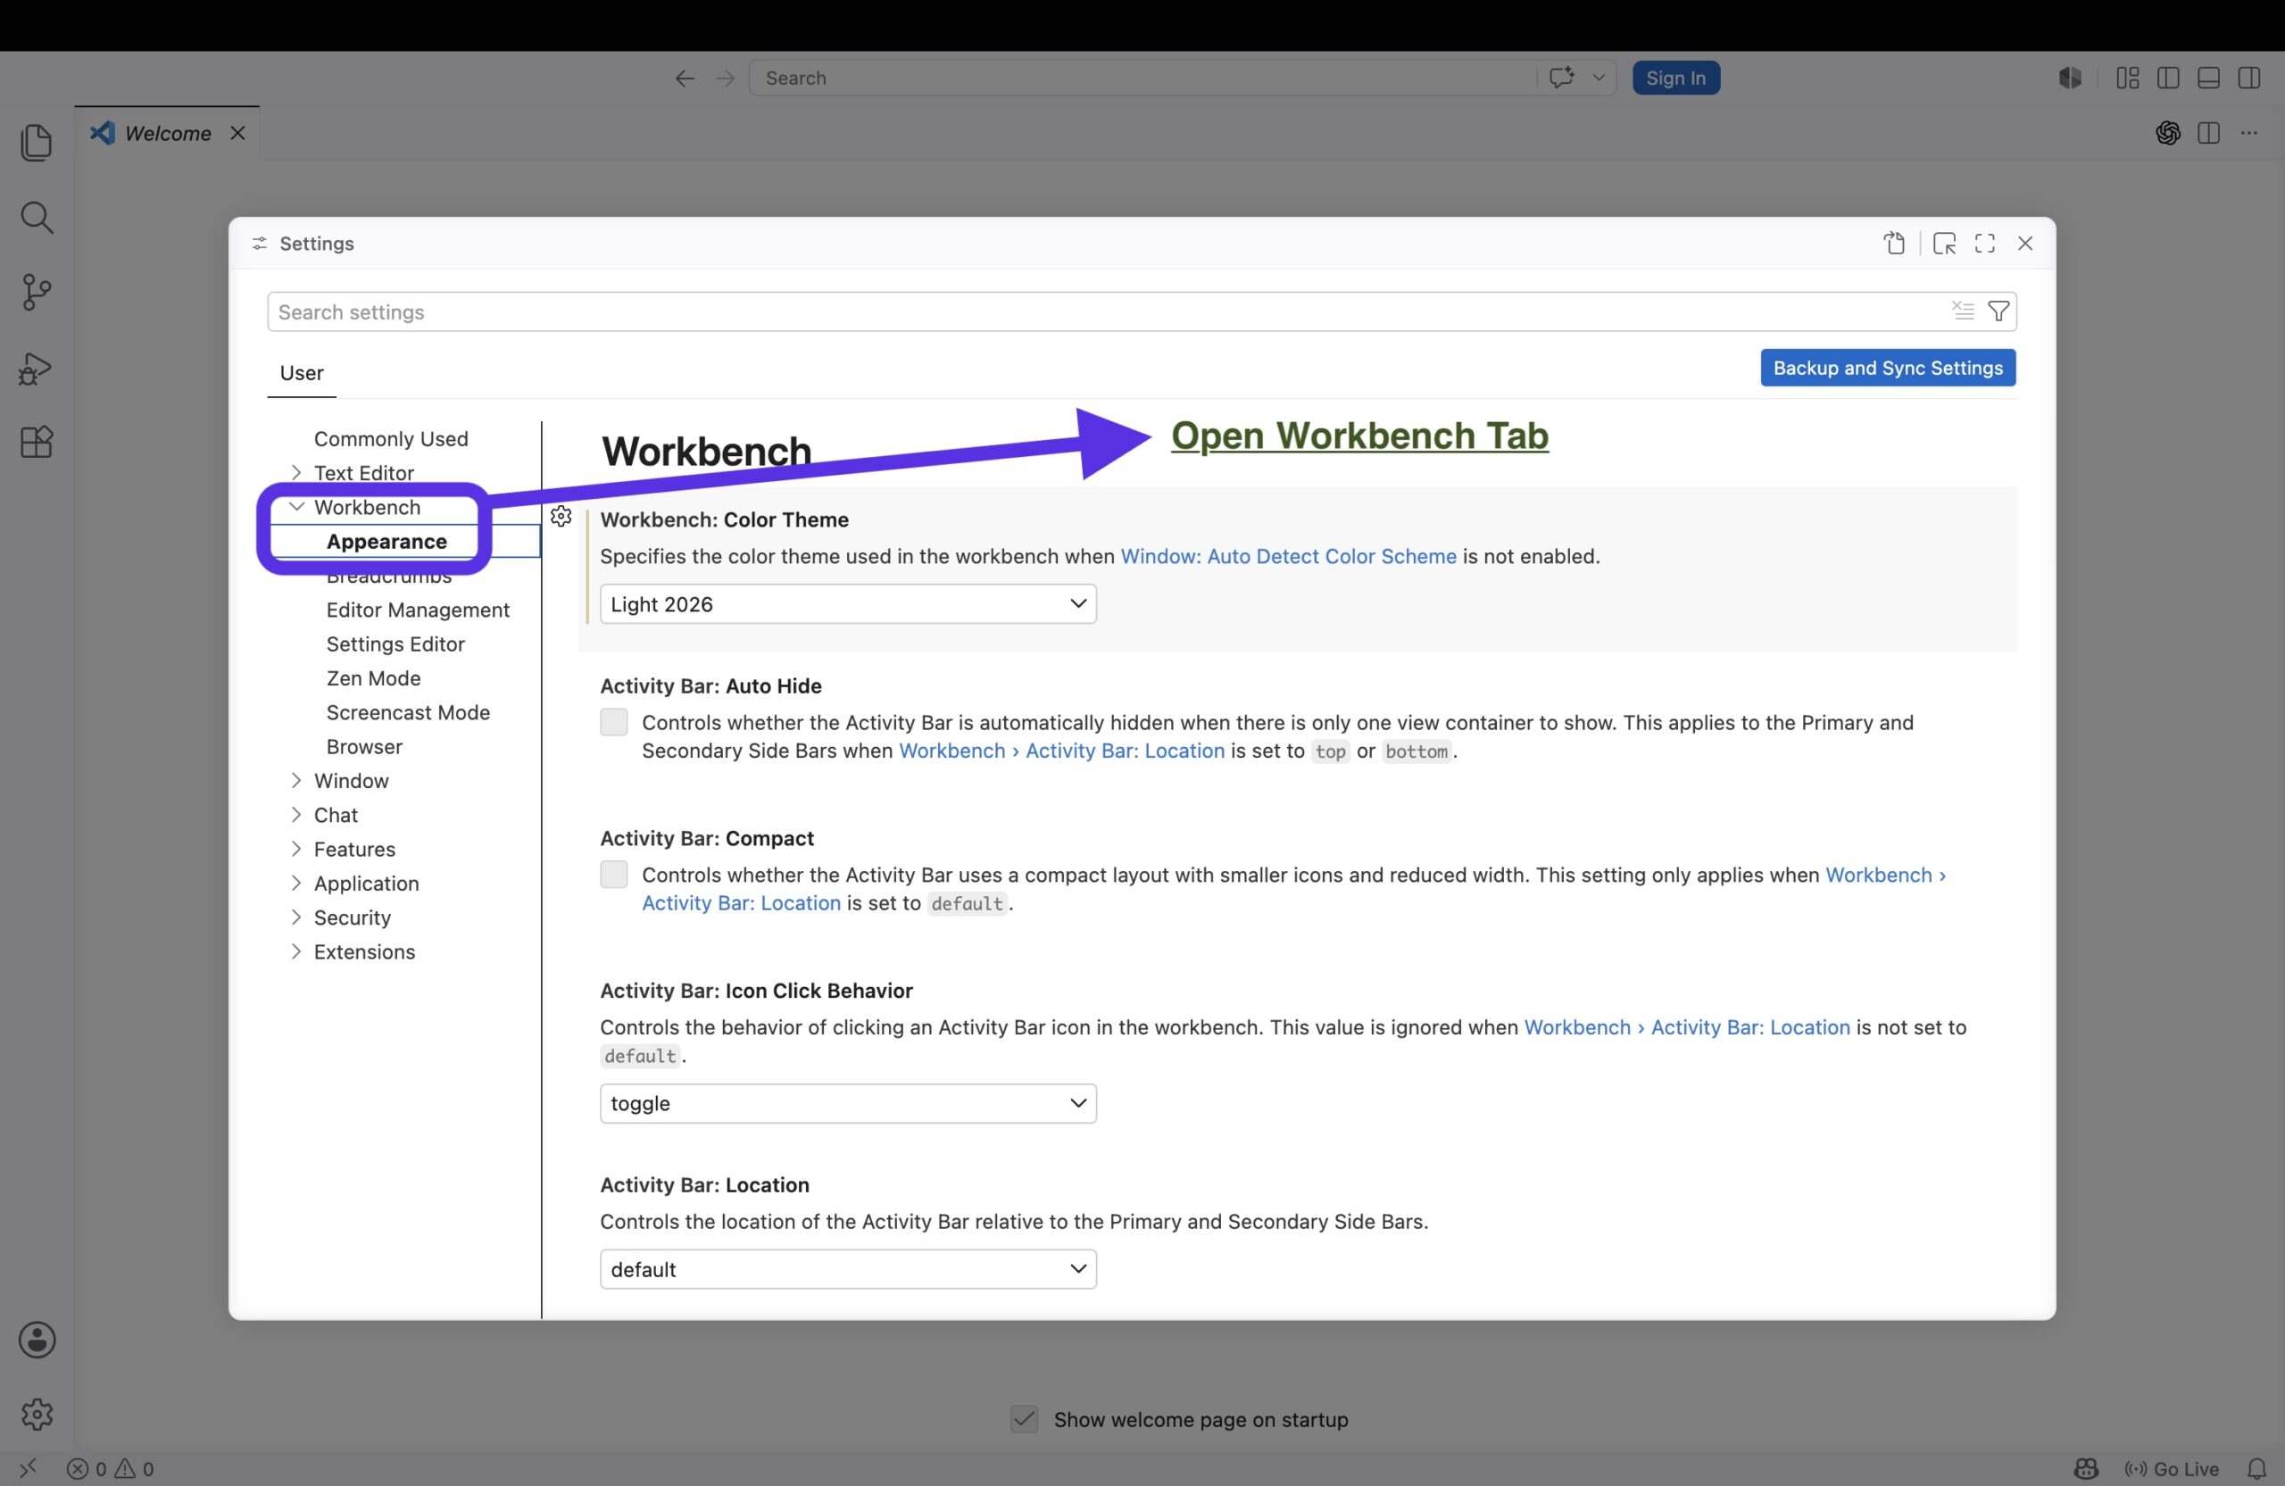Click the top command center Search box
This screenshot has height=1486, width=2285.
[1142, 78]
